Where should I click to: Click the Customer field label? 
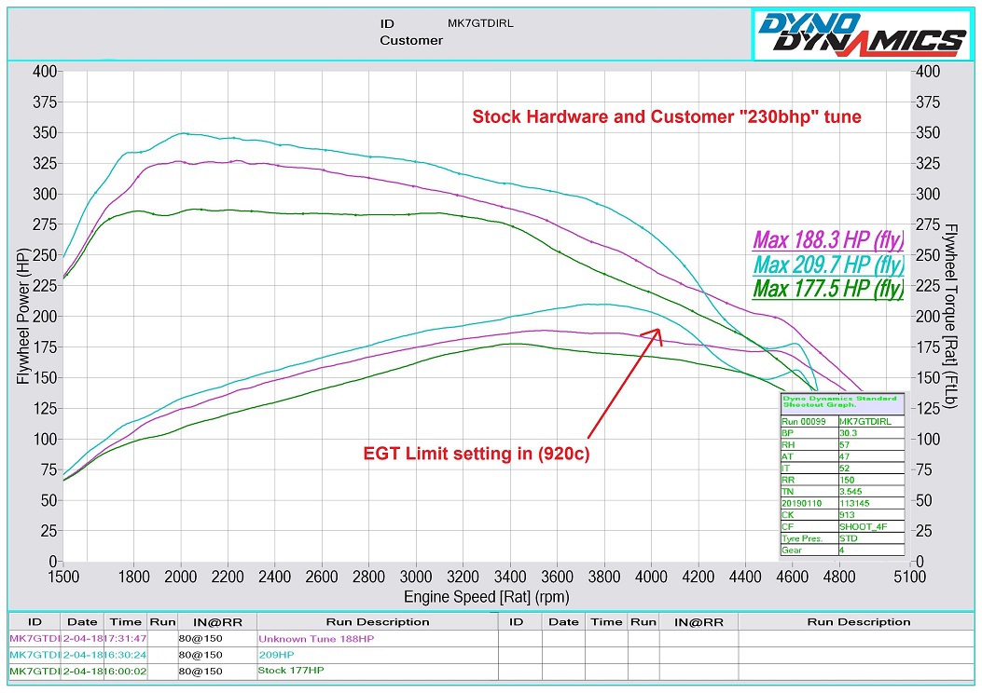(x=411, y=41)
